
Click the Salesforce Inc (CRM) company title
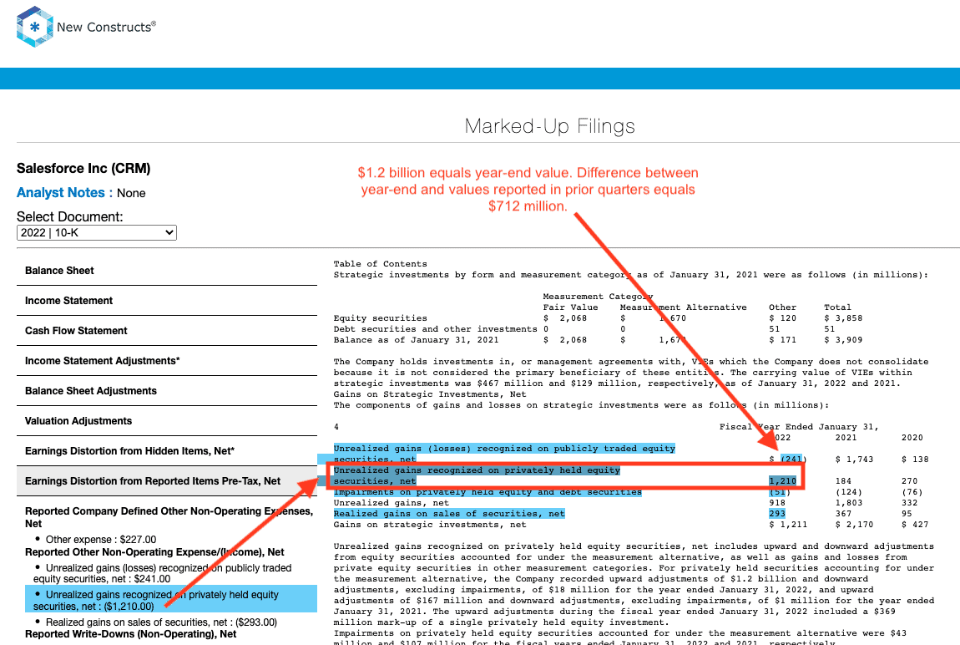point(83,169)
